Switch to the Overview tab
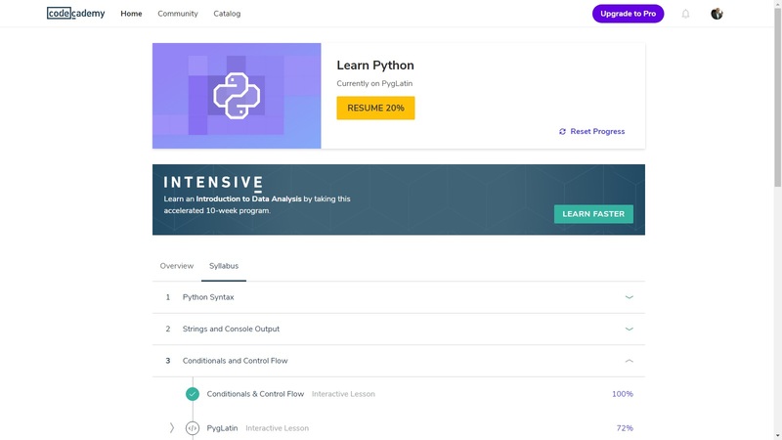 point(177,266)
